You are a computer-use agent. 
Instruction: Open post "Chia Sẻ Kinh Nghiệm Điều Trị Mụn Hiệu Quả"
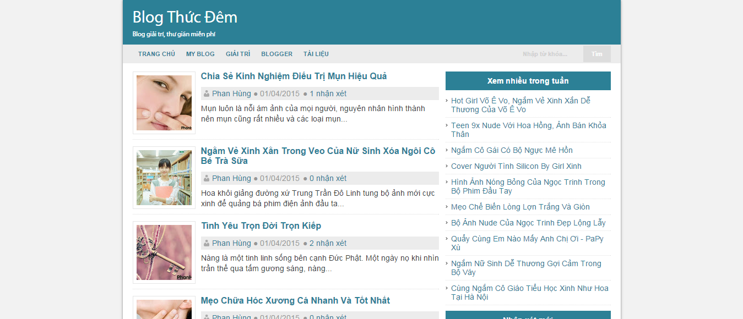point(294,76)
